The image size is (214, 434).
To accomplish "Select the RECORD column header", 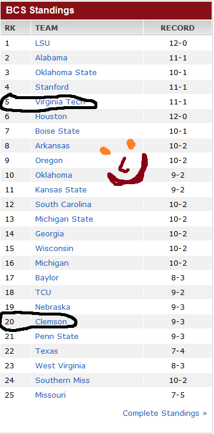I will point(178,28).
